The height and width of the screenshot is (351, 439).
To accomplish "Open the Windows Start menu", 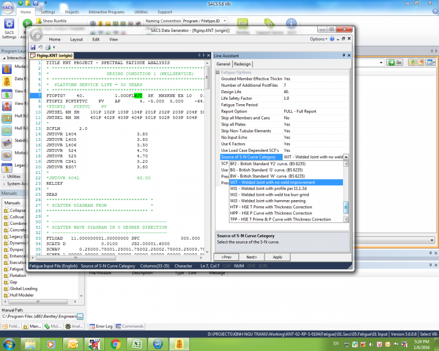I will point(9,344).
